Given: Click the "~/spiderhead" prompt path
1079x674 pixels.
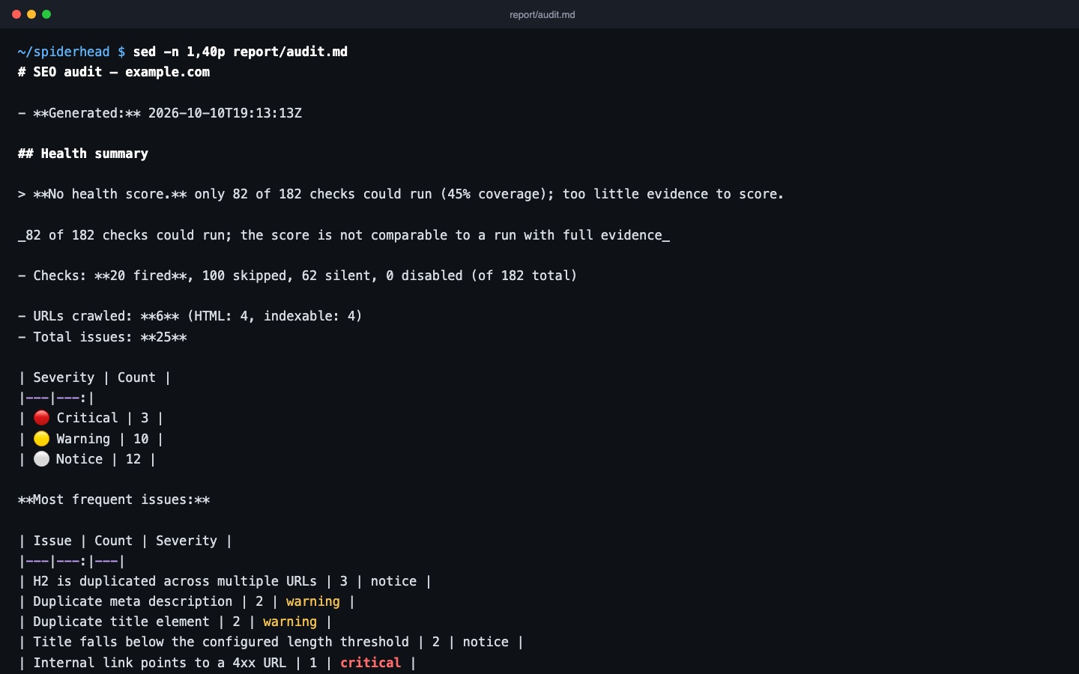Looking at the screenshot, I should coord(64,52).
